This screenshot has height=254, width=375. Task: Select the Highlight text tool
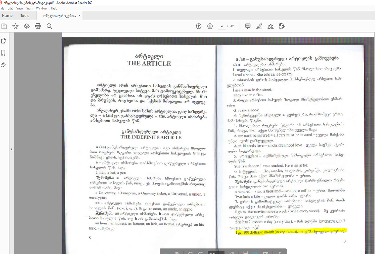click(259, 26)
